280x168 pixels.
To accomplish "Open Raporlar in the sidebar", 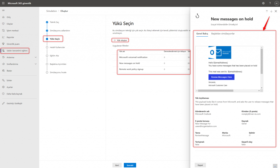I will [10, 37].
